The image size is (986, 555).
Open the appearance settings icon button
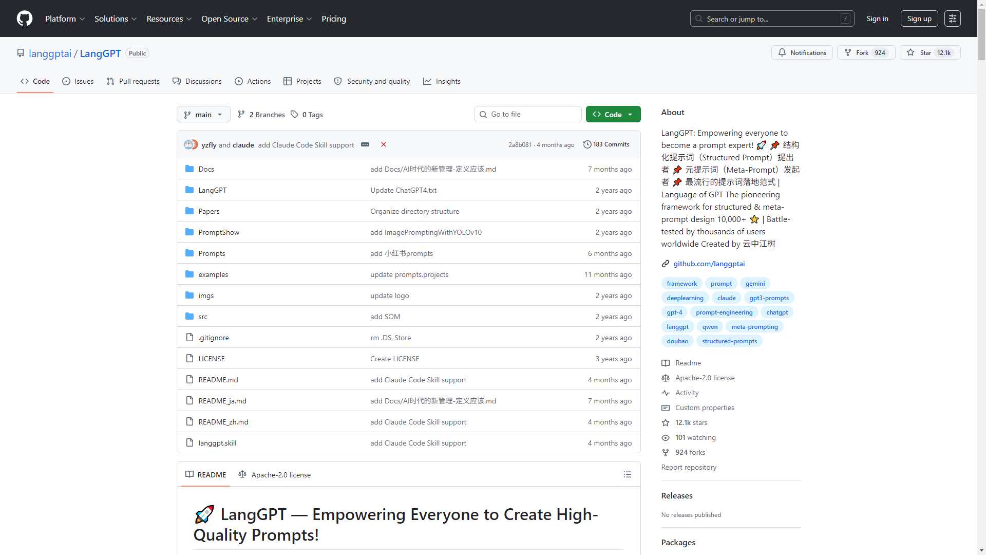(x=953, y=18)
